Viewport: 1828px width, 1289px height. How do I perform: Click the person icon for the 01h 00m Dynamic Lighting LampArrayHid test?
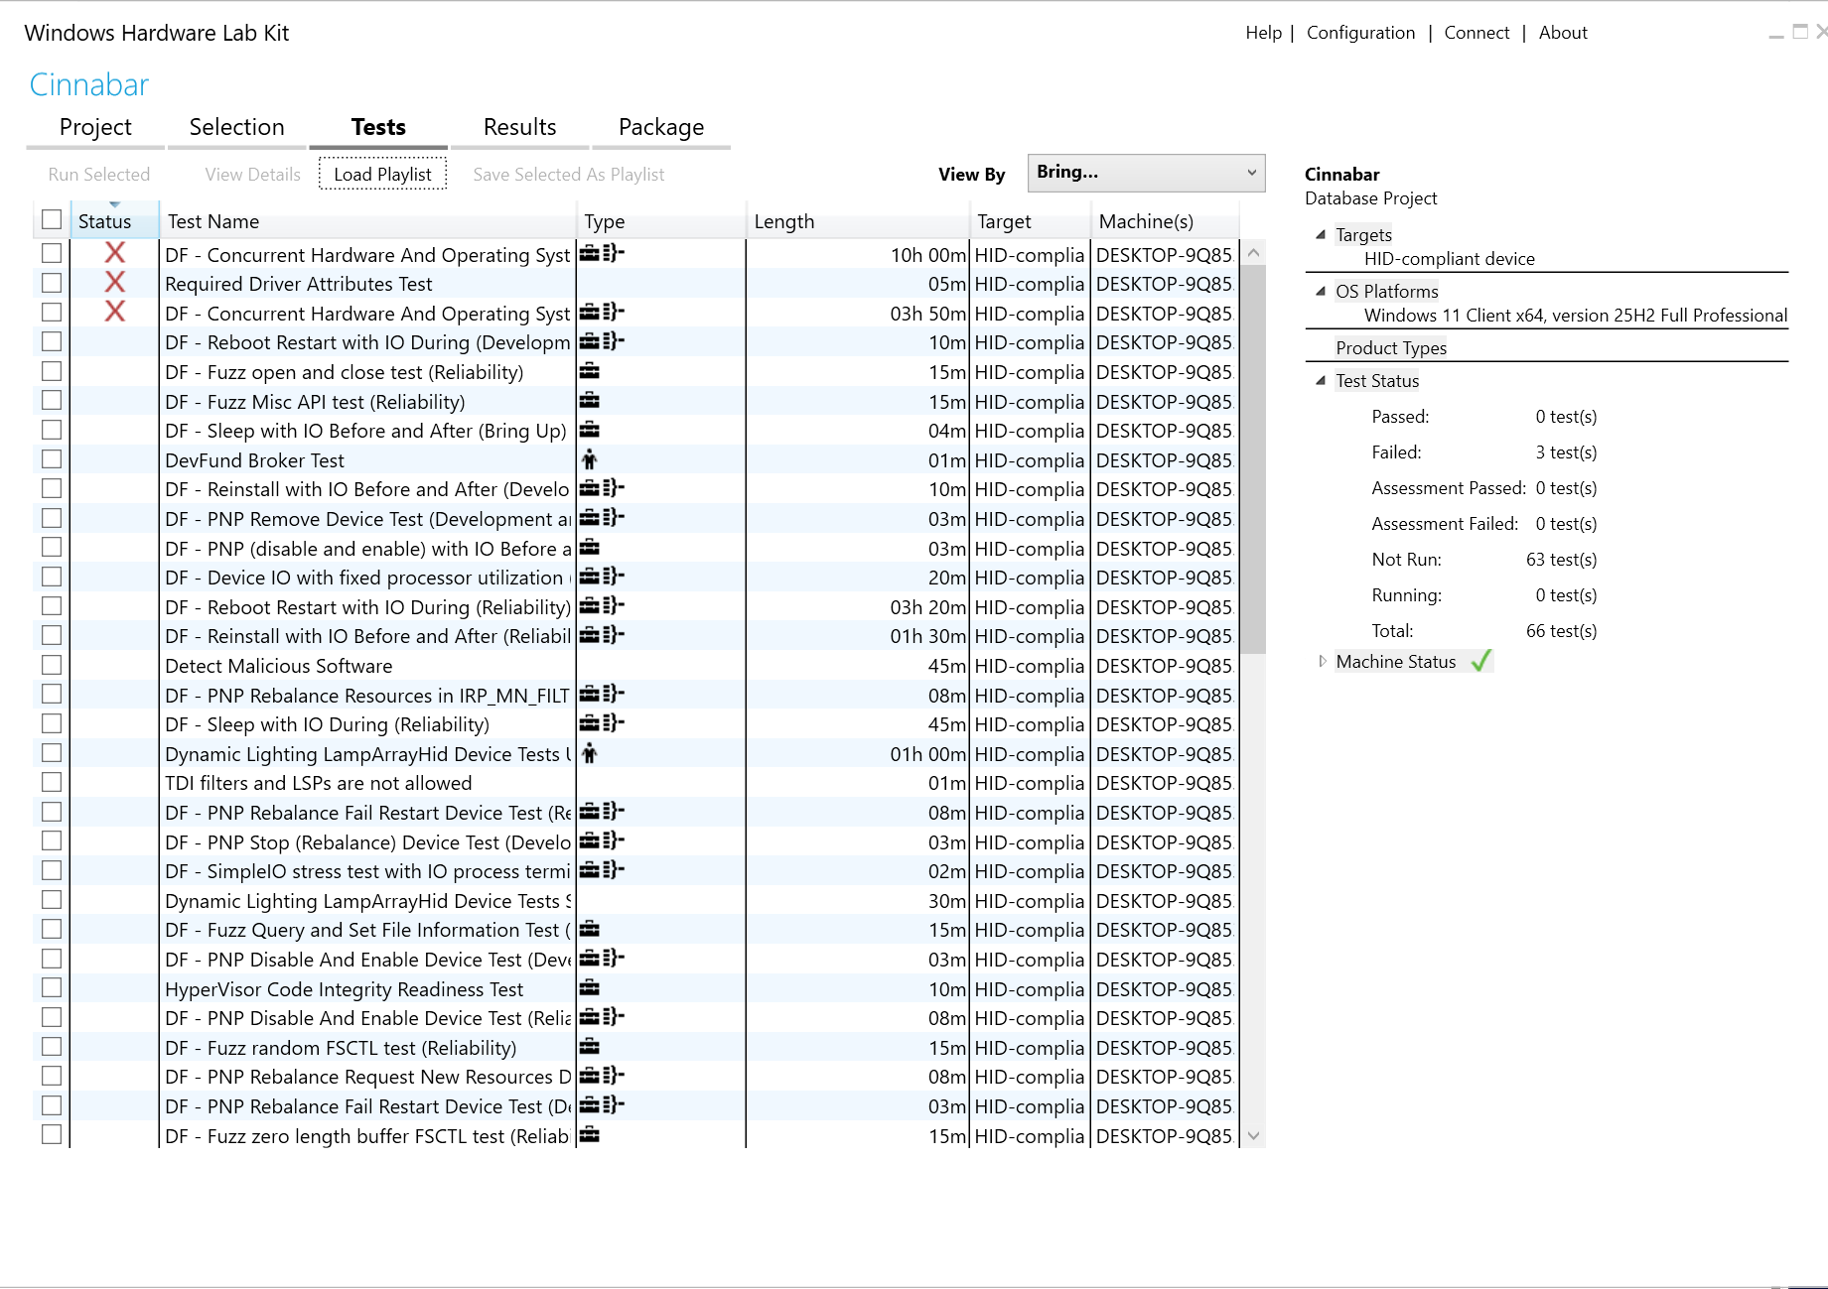pos(590,753)
